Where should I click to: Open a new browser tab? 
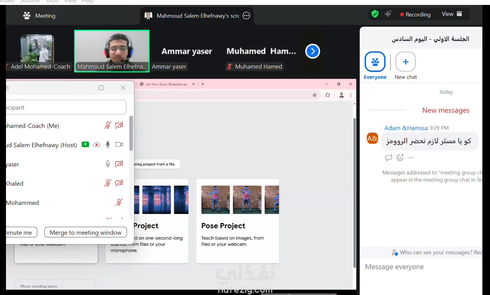[203, 84]
